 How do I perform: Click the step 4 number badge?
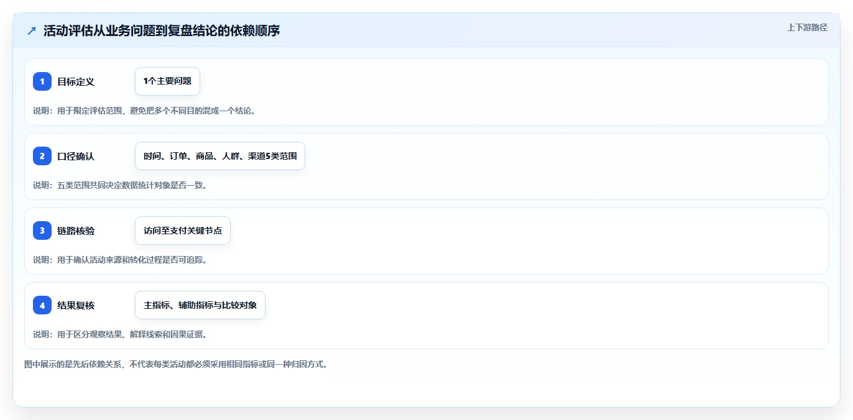click(42, 305)
